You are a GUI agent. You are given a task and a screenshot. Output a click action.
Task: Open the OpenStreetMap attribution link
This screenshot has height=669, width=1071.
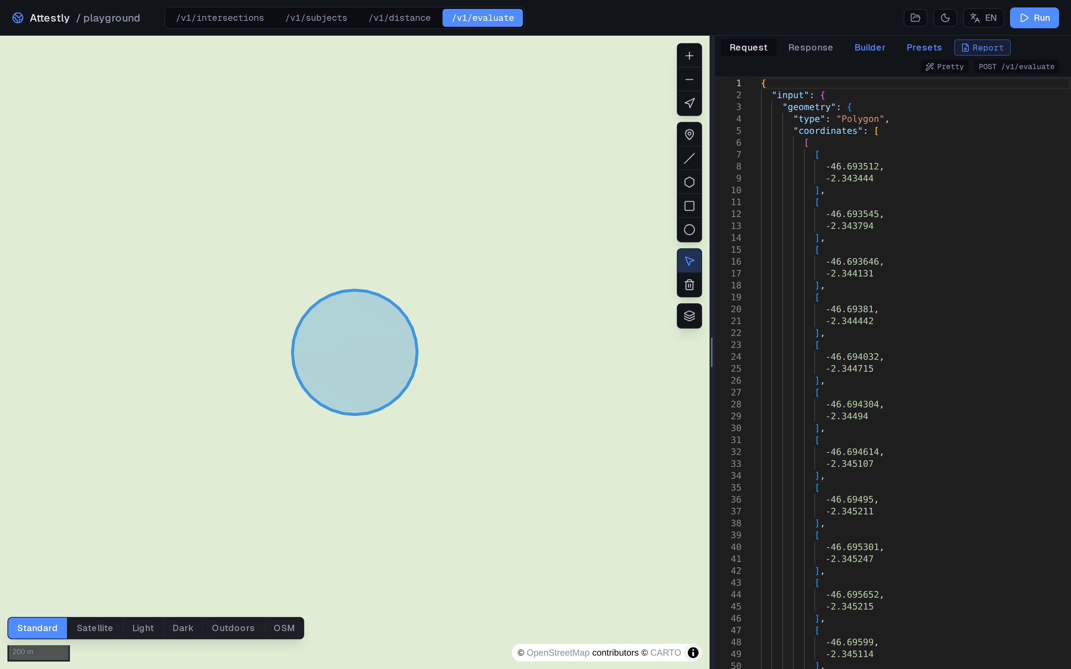[558, 653]
